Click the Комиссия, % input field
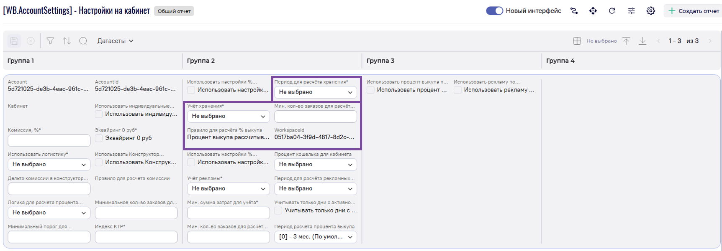Image resolution: width=722 pixels, height=251 pixels. pos(49,141)
